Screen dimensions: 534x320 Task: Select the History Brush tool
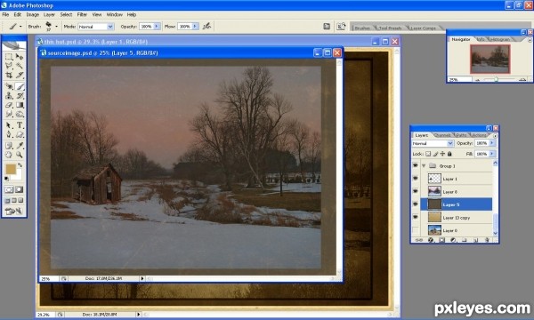20,96
